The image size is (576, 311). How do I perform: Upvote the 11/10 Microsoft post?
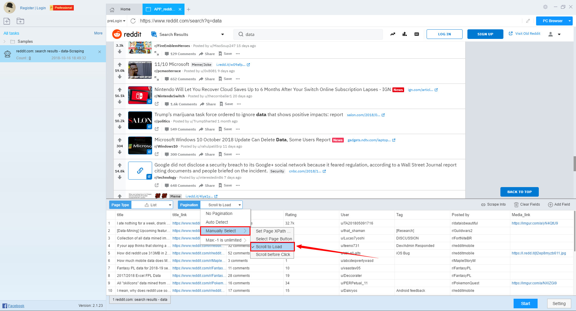point(120,65)
